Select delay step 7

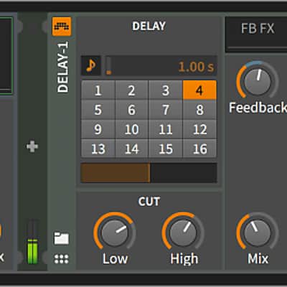tap(166, 110)
